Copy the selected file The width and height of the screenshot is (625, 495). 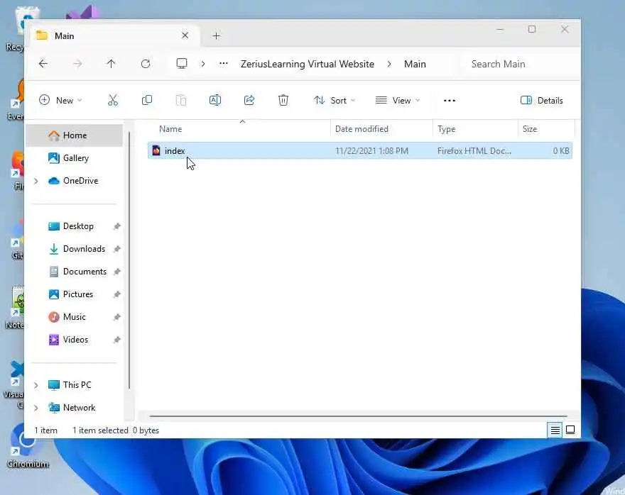[x=147, y=100]
